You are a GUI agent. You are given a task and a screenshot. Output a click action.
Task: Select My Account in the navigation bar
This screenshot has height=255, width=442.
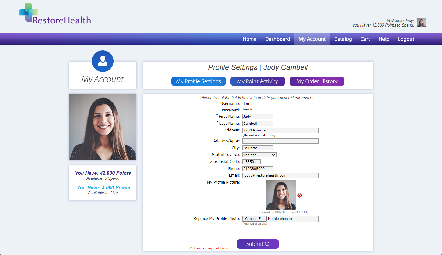coord(312,39)
